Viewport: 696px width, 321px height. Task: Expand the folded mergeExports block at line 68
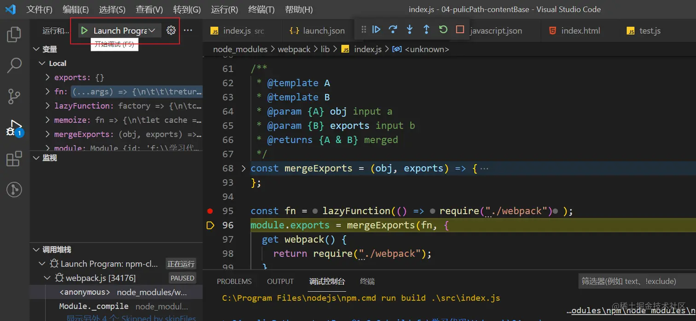[244, 169]
